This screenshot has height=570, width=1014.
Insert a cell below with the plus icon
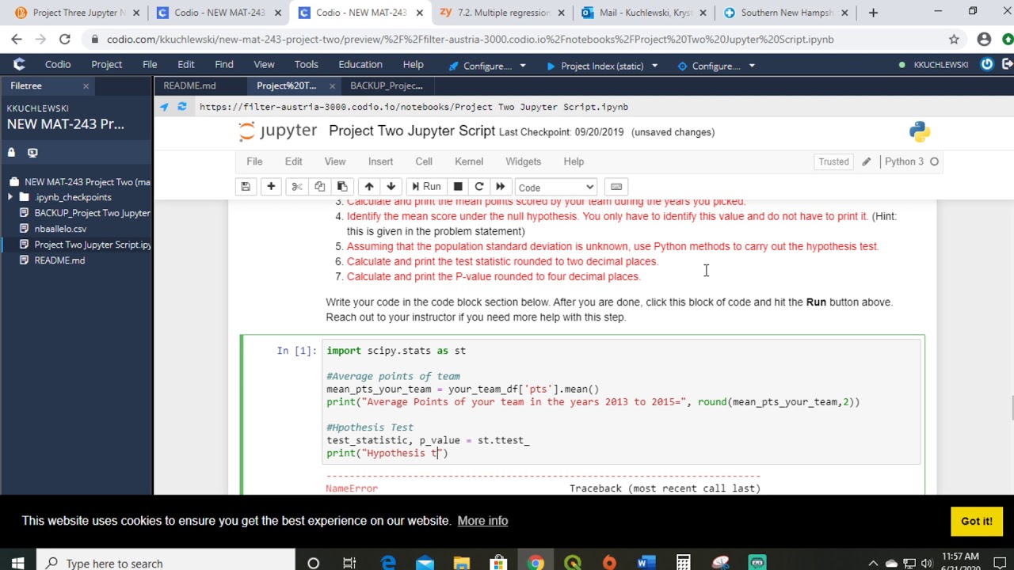point(271,187)
